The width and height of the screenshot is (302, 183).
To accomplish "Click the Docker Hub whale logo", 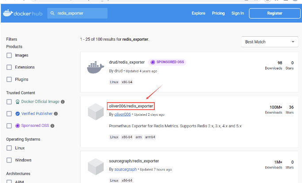I will pyautogui.click(x=8, y=13).
